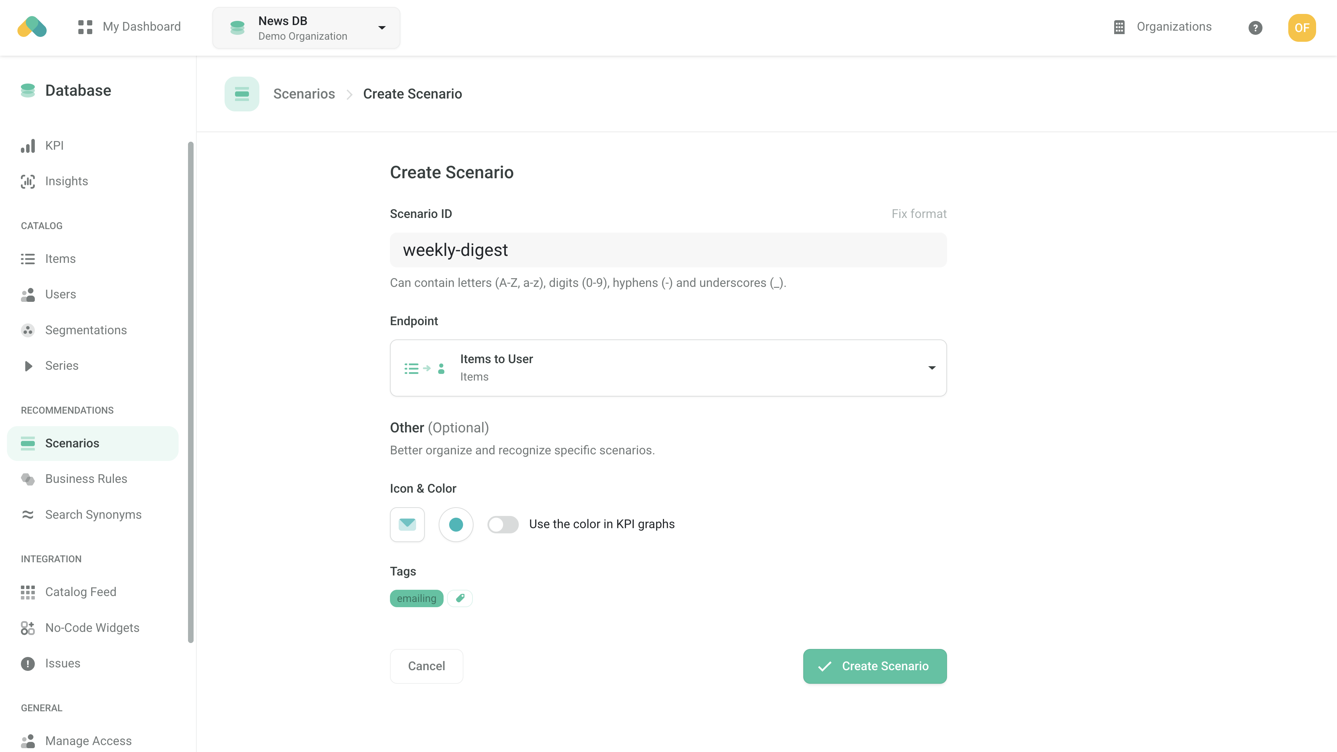Click the add tag icon button
This screenshot has width=1337, height=752.
point(460,598)
